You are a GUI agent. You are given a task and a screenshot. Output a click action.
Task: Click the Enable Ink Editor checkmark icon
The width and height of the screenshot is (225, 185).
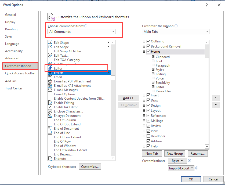[x=50, y=107]
